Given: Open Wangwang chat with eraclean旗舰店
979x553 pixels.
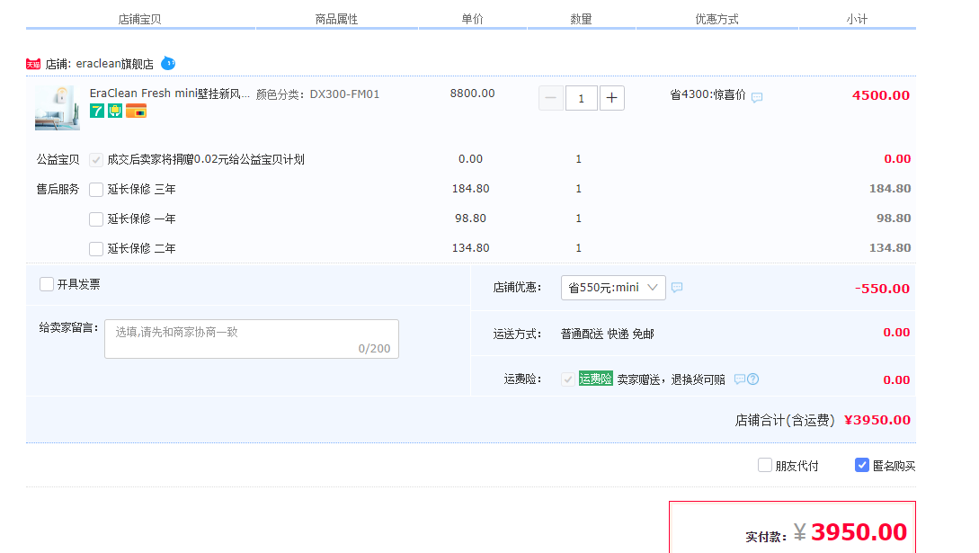Looking at the screenshot, I should 168,63.
